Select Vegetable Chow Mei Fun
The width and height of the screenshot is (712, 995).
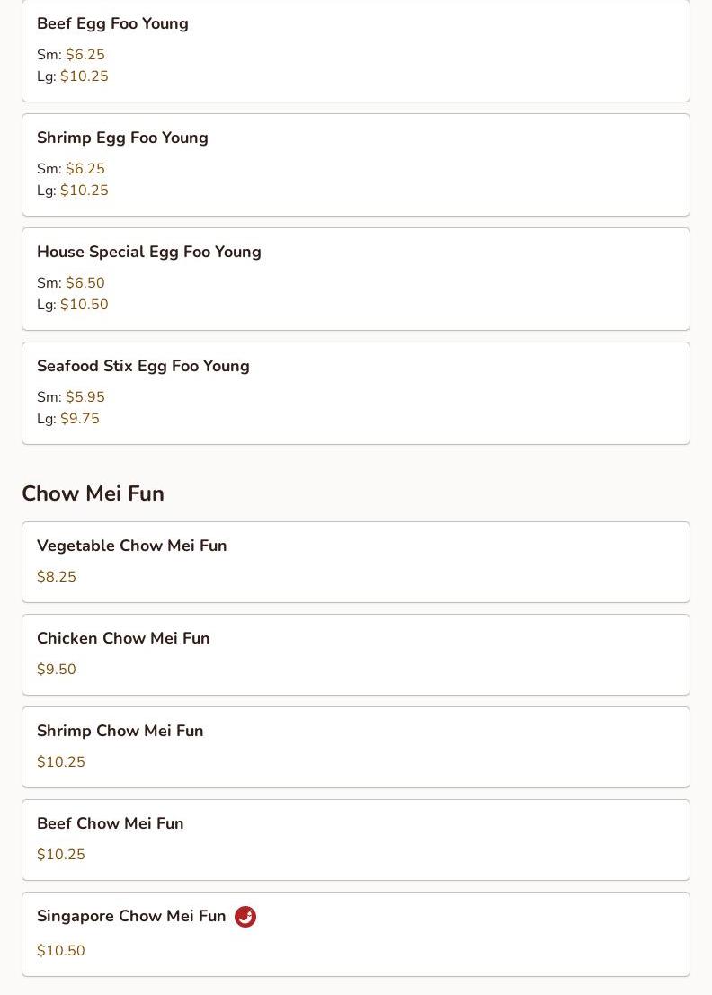(x=132, y=546)
